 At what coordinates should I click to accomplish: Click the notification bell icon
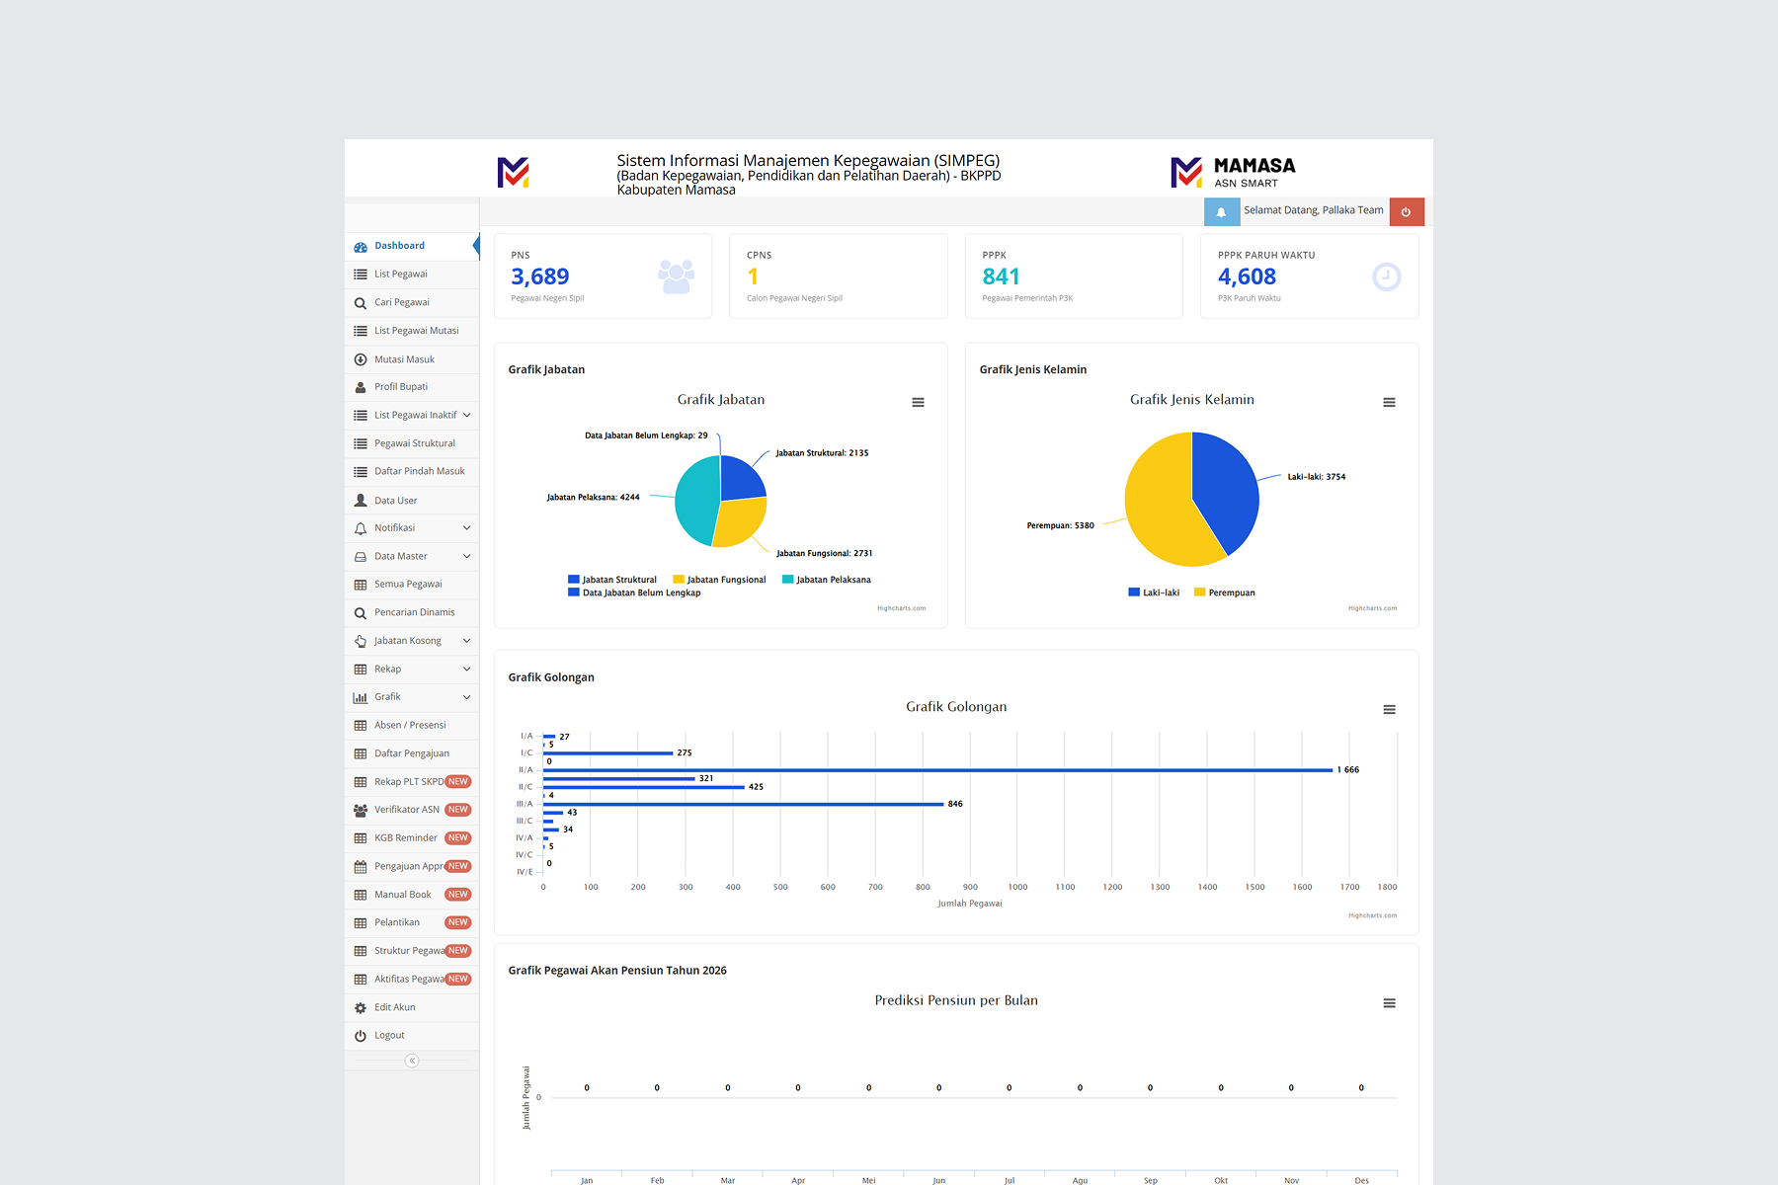point(1221,211)
